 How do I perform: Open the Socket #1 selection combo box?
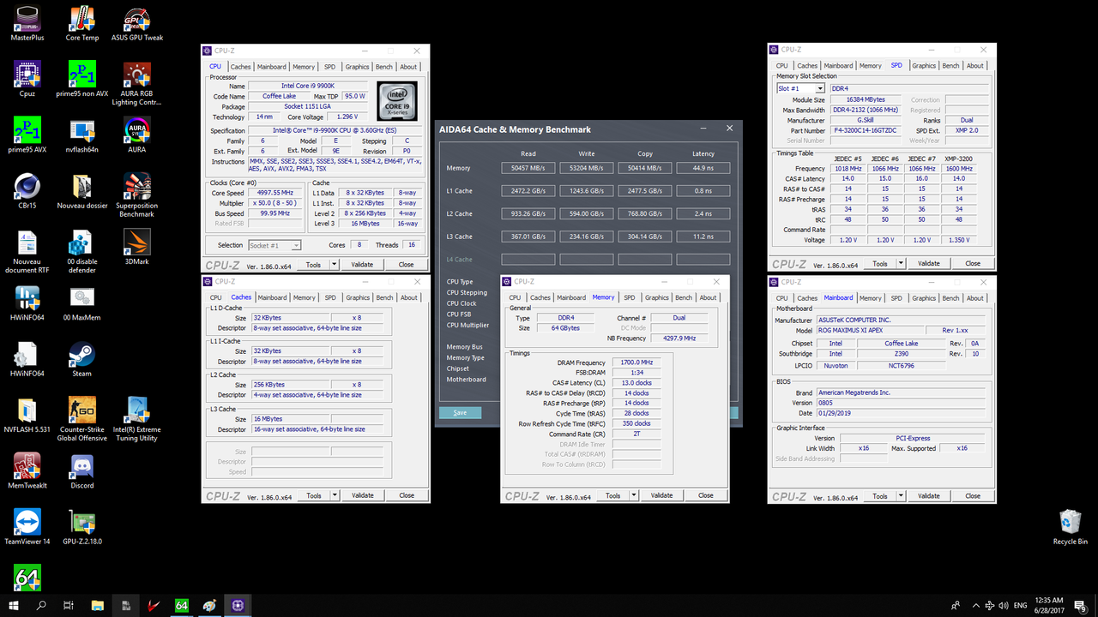pyautogui.click(x=273, y=245)
